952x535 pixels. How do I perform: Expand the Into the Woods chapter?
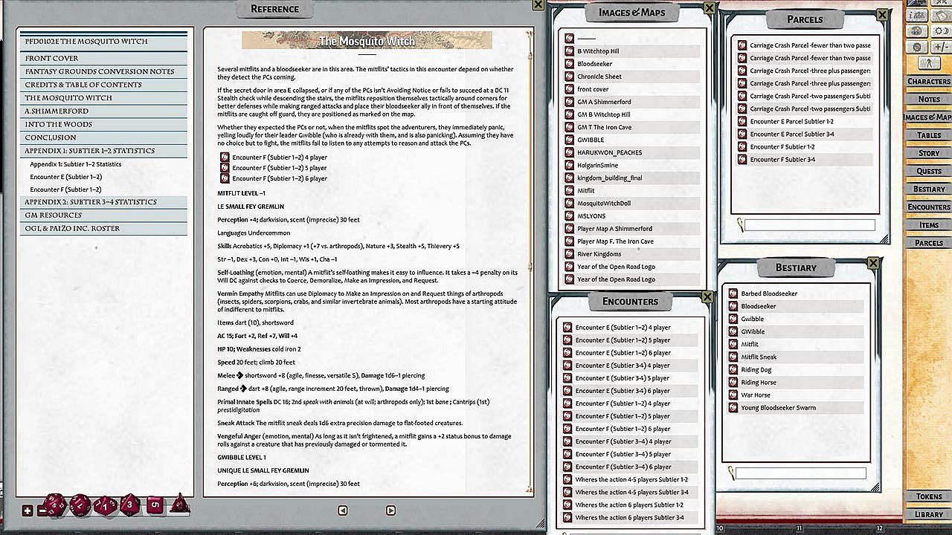[x=103, y=125]
